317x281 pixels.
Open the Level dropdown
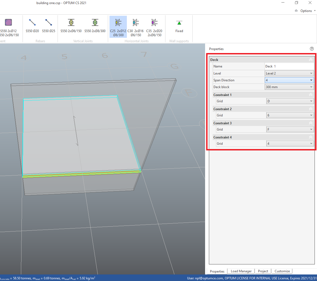(x=289, y=73)
